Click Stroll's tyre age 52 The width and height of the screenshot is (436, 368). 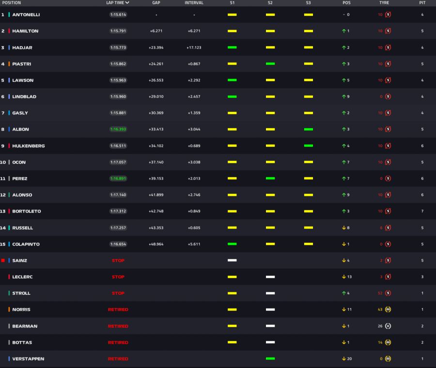pyautogui.click(x=380, y=293)
